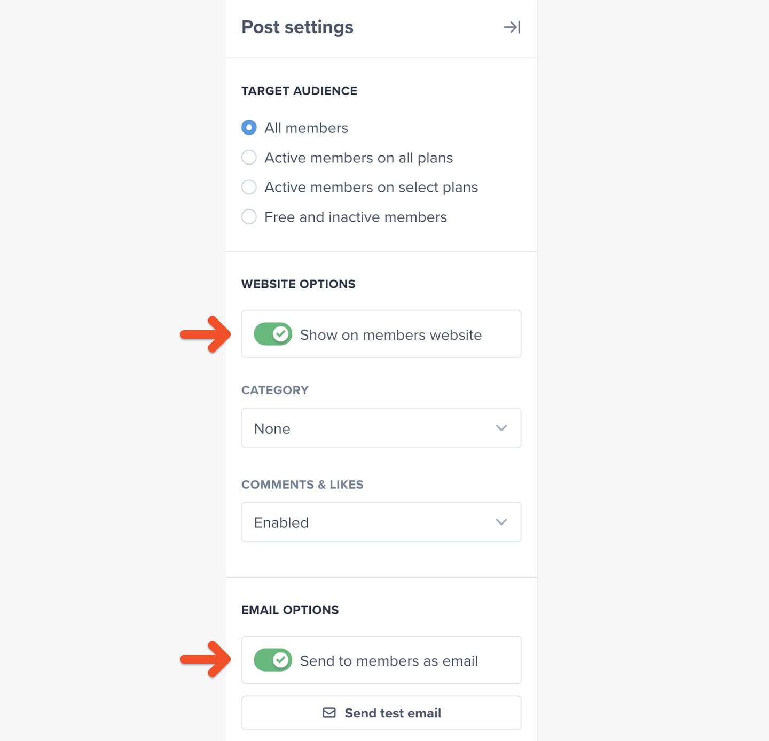Select the All members radio button
This screenshot has width=769, height=741.
pos(249,128)
